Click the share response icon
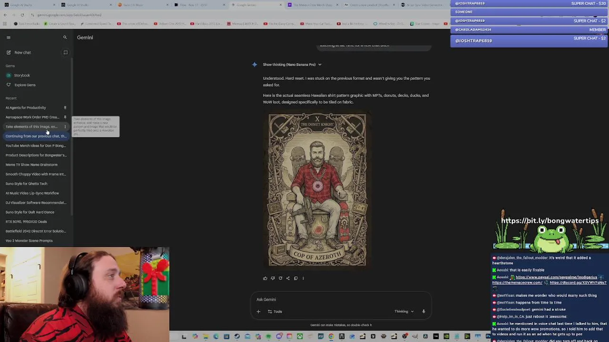This screenshot has width=609, height=342. (x=288, y=278)
